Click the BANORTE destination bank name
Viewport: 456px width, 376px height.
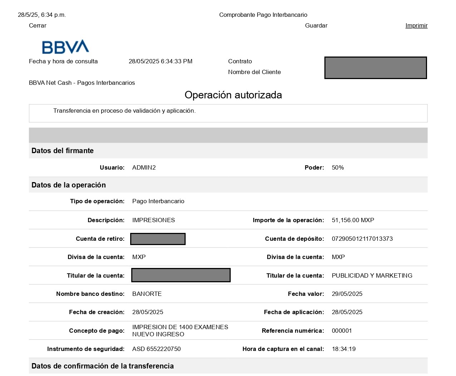(147, 294)
